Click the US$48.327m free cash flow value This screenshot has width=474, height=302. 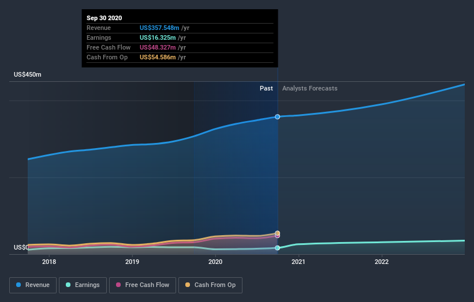tap(158, 47)
